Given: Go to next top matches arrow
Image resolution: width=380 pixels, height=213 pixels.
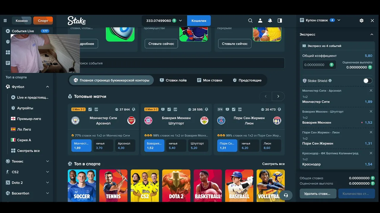Looking at the screenshot, I should pyautogui.click(x=278, y=96).
